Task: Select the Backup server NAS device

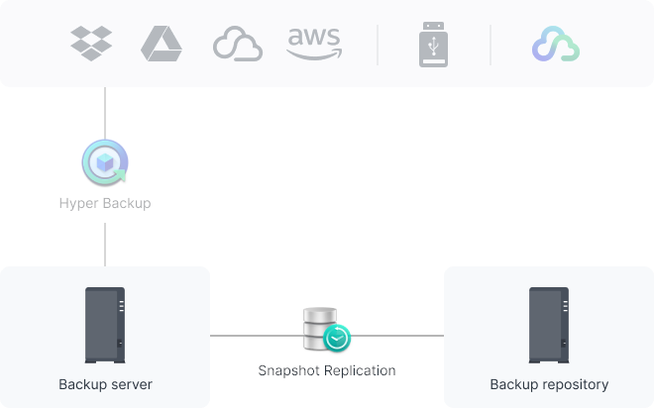Action: pos(105,325)
